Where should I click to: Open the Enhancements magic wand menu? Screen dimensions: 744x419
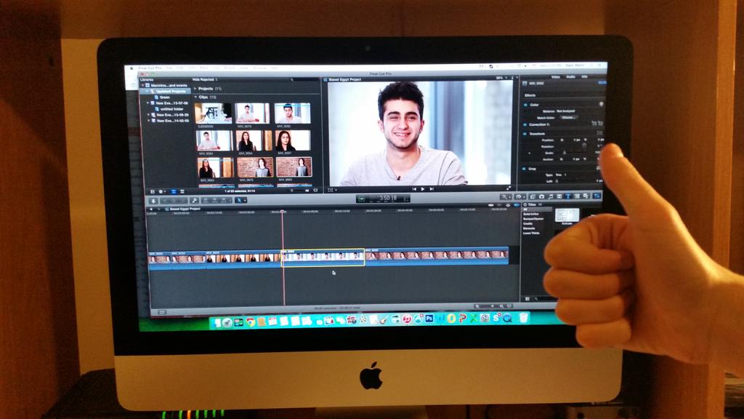506,196
